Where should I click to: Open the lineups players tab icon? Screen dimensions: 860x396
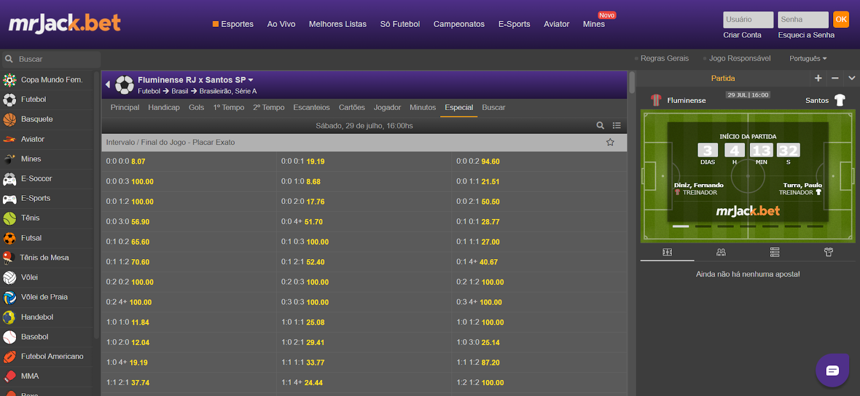point(721,252)
